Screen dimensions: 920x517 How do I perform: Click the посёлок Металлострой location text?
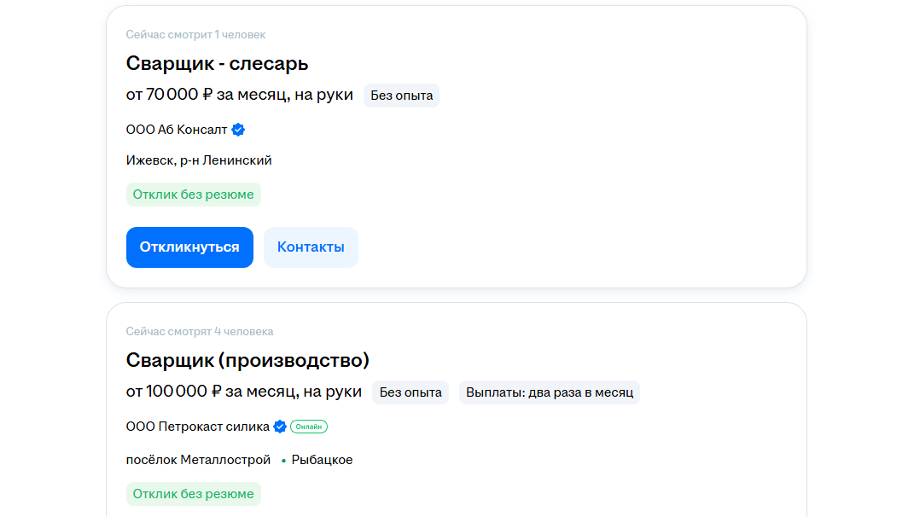(x=198, y=460)
